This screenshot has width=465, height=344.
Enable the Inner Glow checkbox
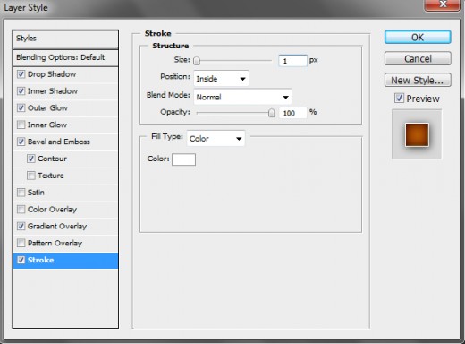pos(21,125)
